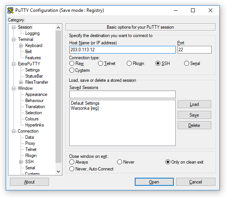Open the Colours settings category
227x198 pixels.
pyautogui.click(x=32, y=119)
